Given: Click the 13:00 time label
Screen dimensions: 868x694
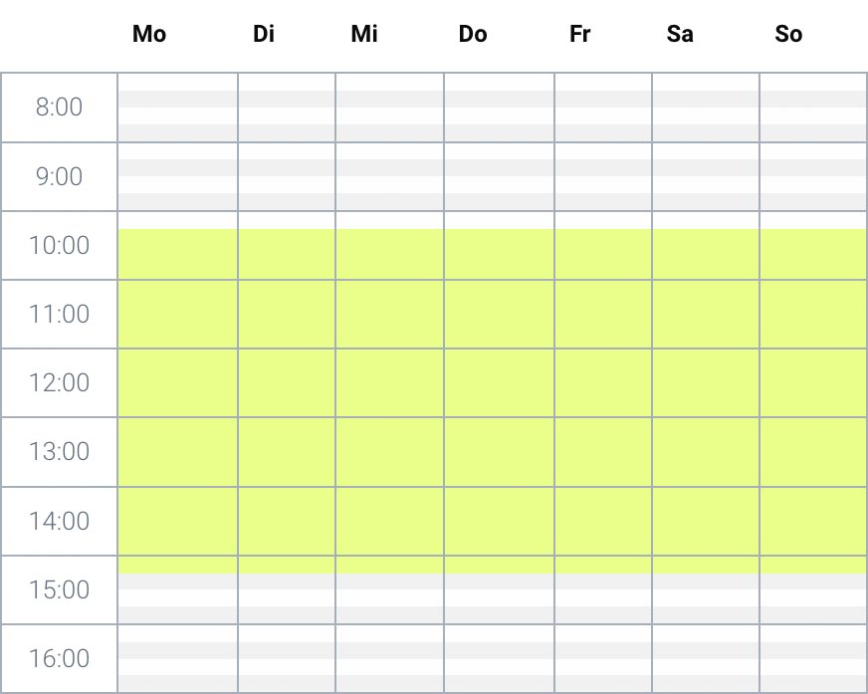Looking at the screenshot, I should pos(60,452).
